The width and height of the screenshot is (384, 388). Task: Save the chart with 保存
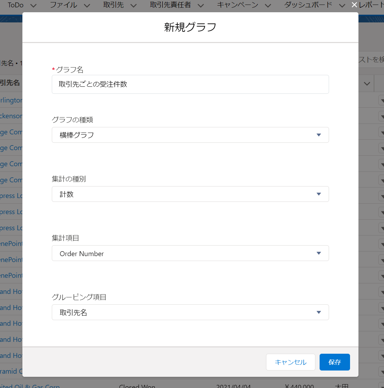click(x=335, y=362)
